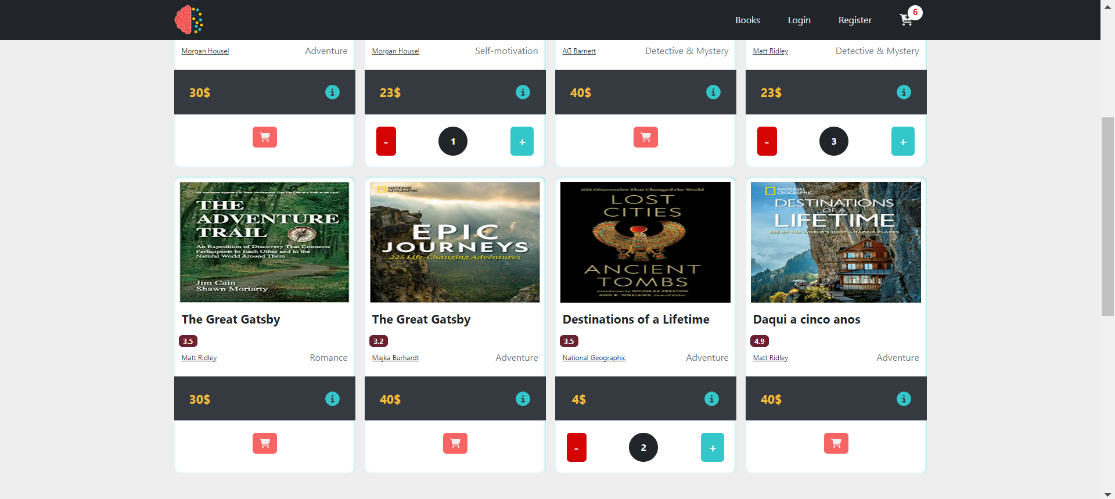Viewport: 1115px width, 499px height.
Task: Decrease quantity of book with count 3
Action: [x=767, y=142]
